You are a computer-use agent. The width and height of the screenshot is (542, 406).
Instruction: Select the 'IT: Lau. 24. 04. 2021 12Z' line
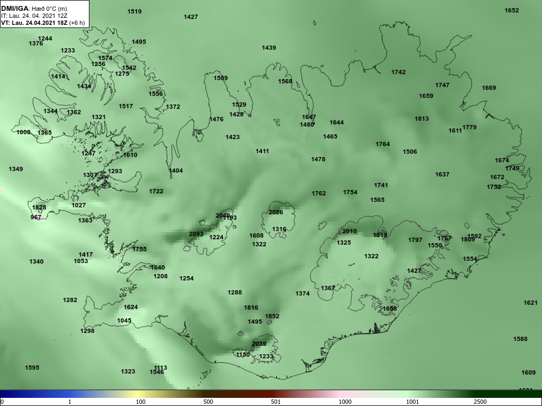(35, 16)
